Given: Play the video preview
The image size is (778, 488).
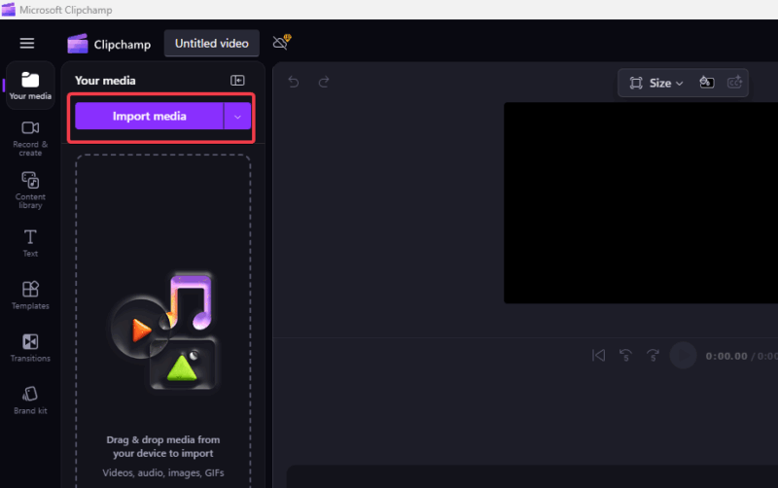Looking at the screenshot, I should point(684,356).
